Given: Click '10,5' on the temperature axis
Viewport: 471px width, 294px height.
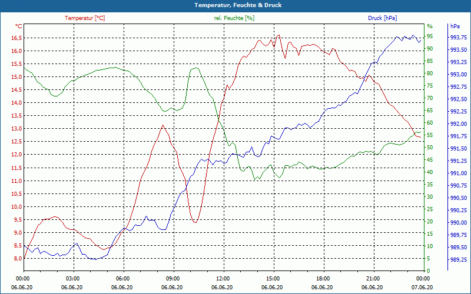Looking at the screenshot, I should pyautogui.click(x=17, y=193).
